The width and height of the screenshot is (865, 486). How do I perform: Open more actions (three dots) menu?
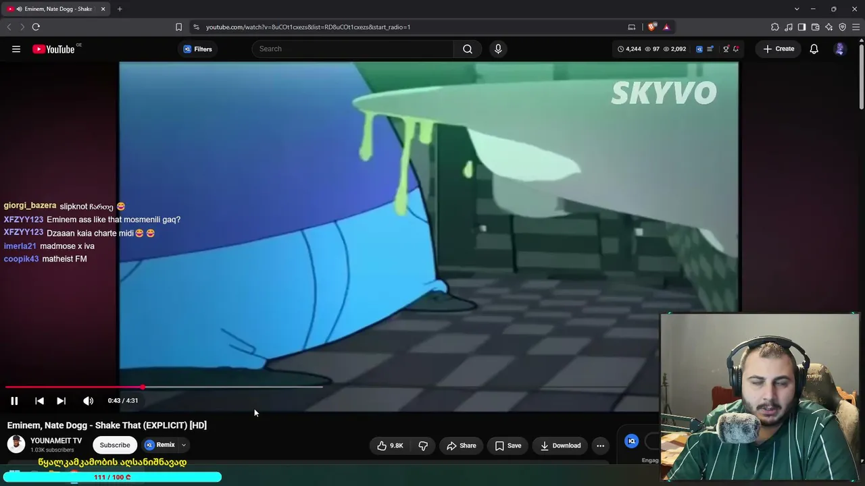tap(600, 446)
